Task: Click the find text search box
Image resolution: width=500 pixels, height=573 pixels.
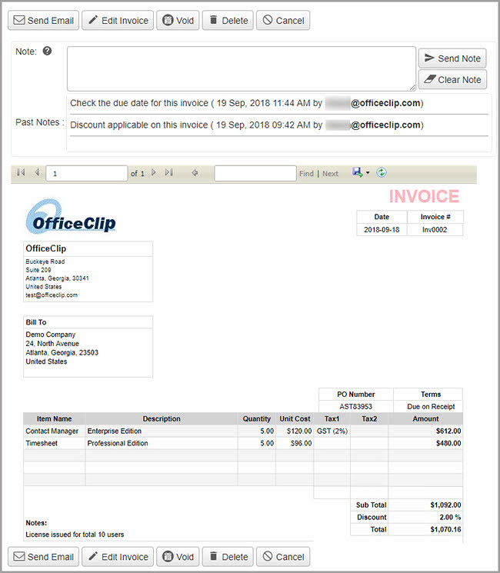Action: [255, 174]
